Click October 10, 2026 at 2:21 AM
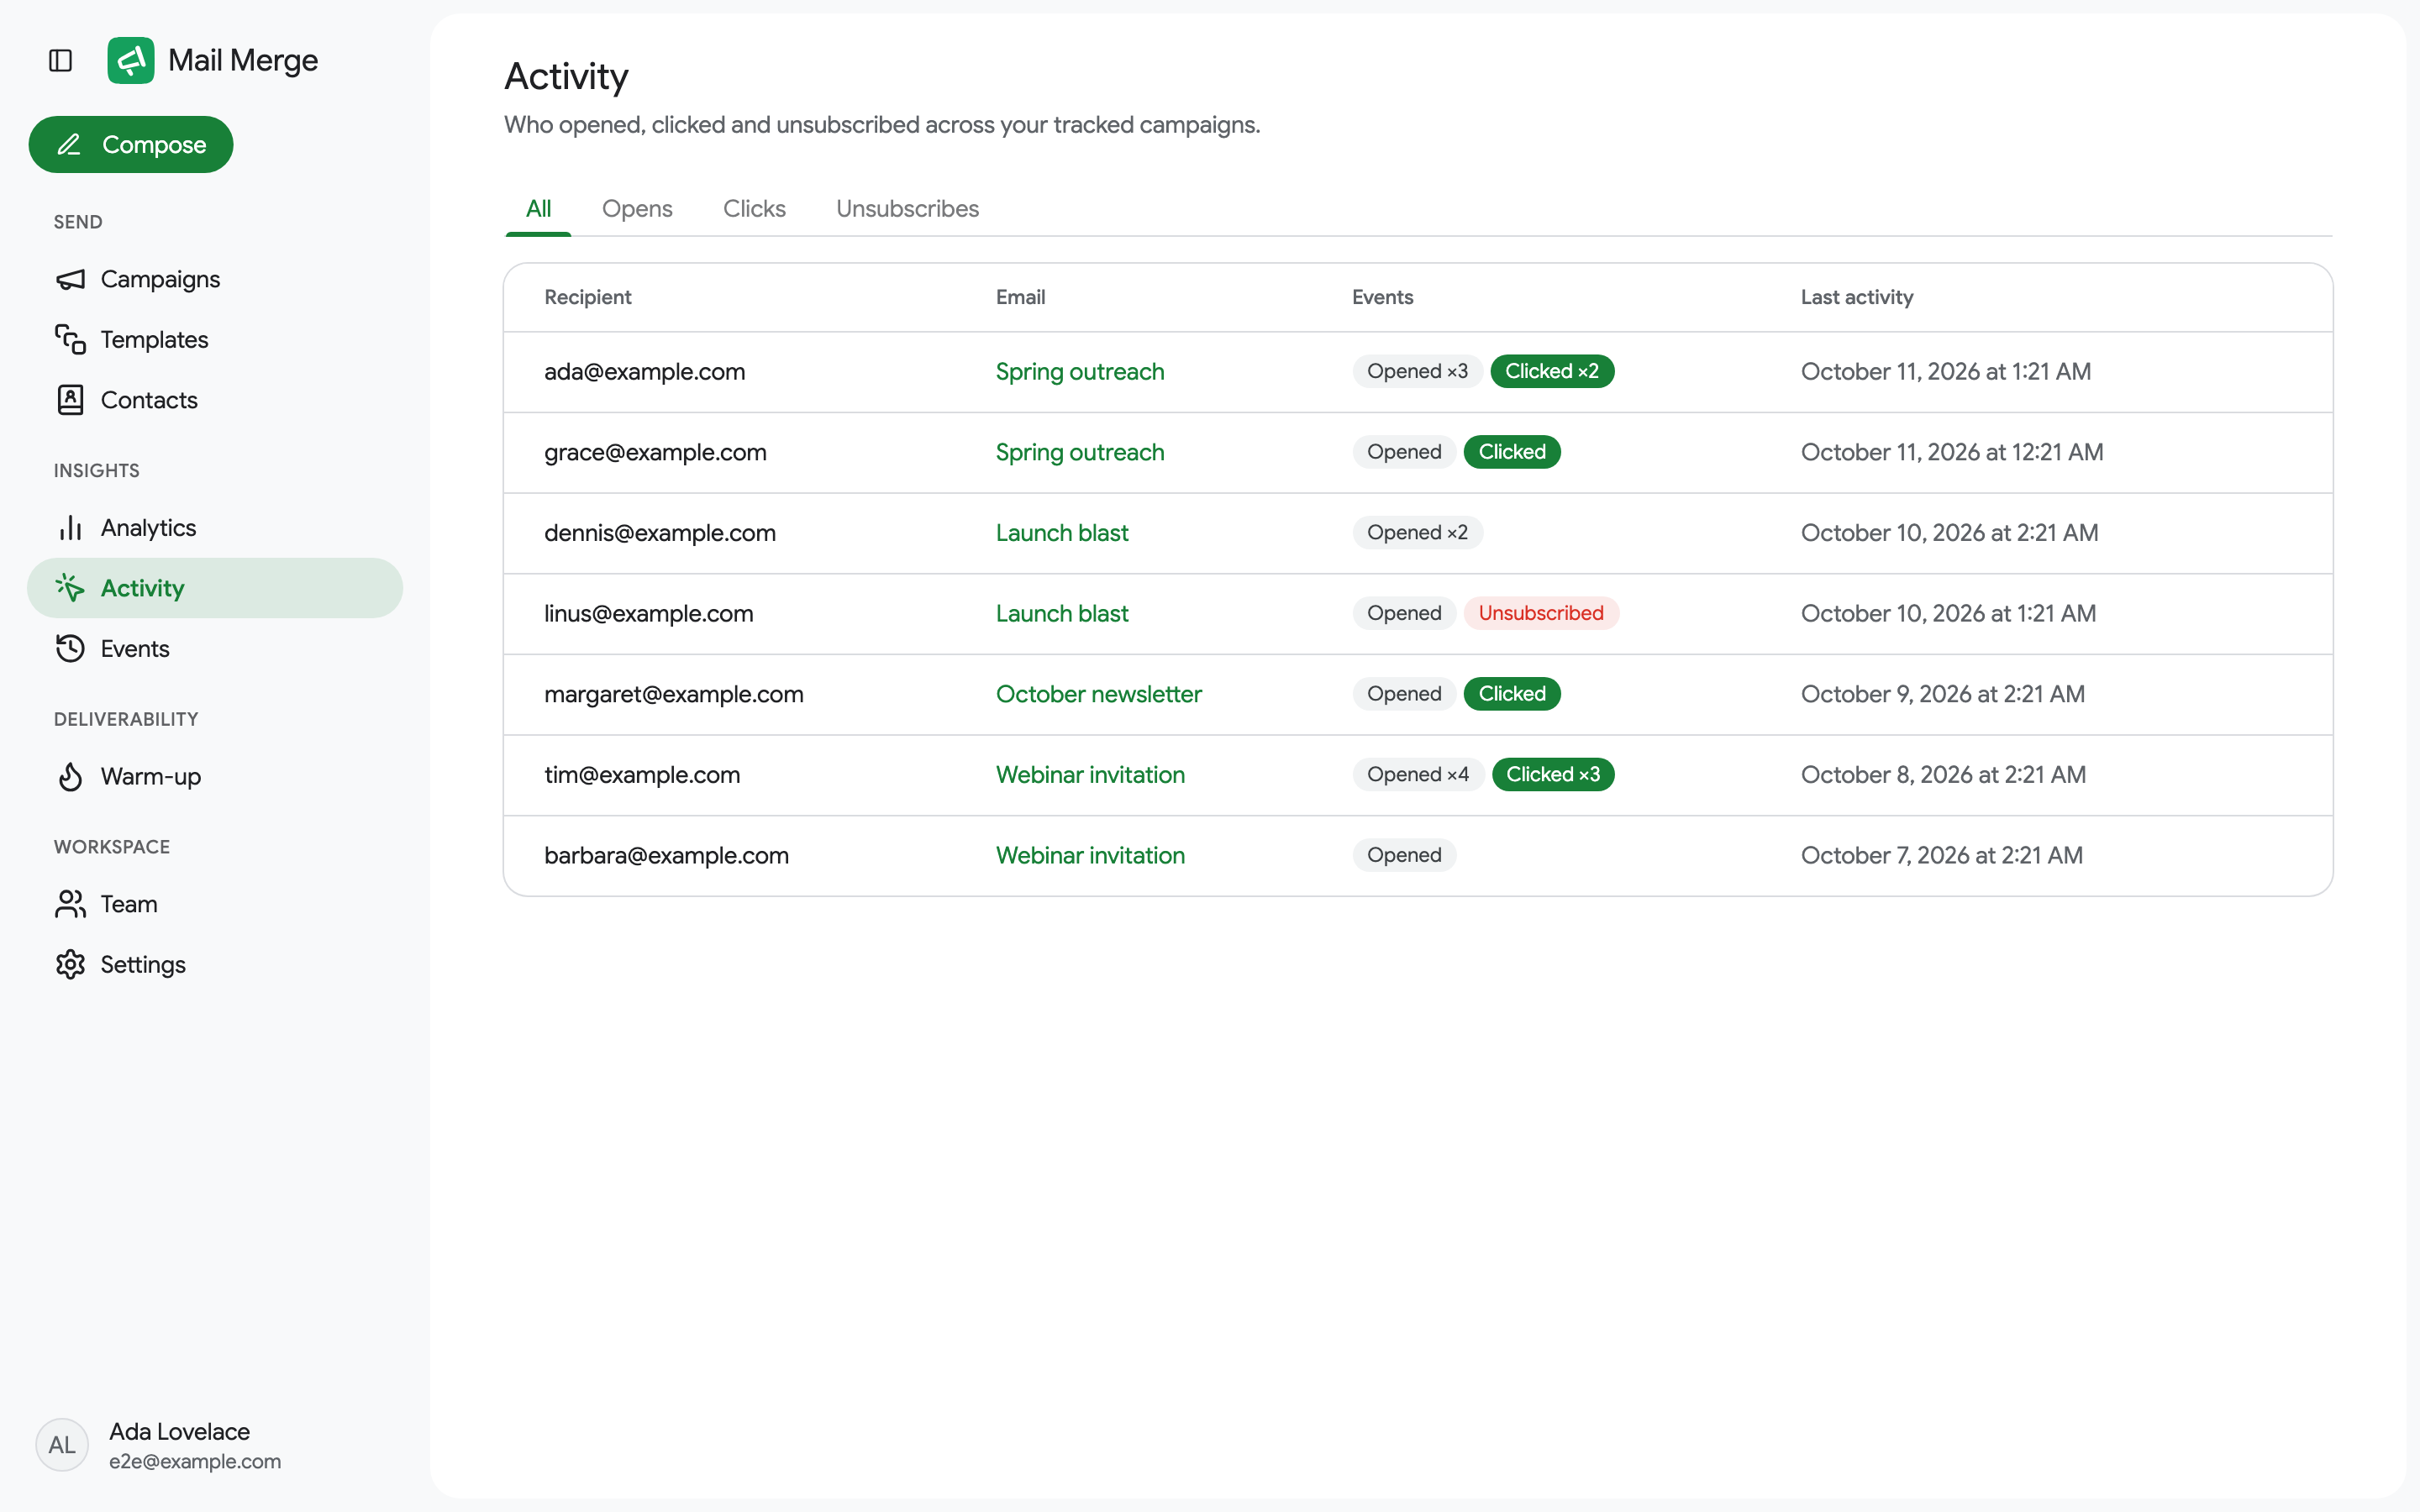 1949,533
